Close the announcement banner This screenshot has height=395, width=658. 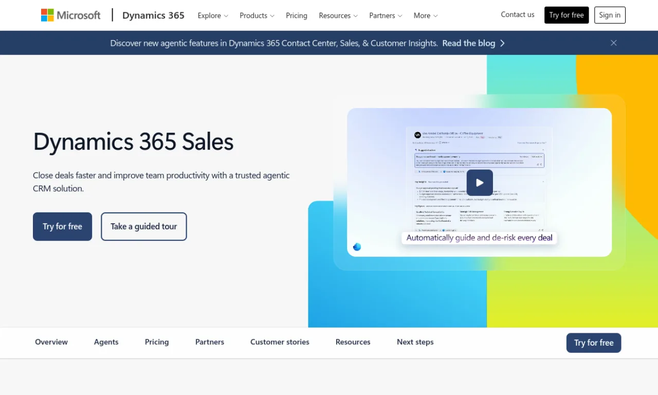(613, 43)
